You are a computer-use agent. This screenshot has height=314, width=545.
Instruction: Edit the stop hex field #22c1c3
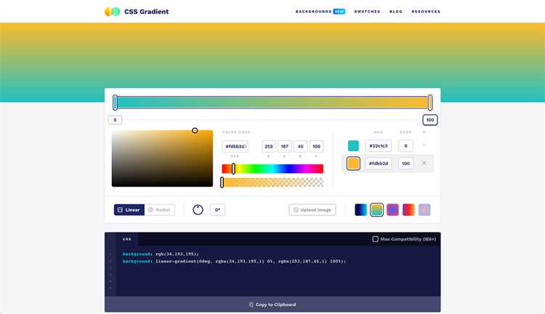coord(378,145)
